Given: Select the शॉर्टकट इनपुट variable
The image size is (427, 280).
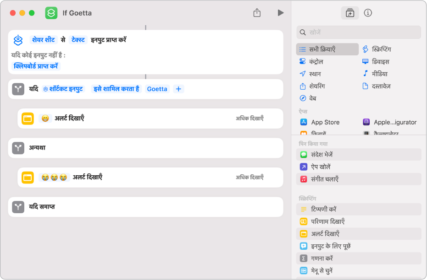Looking at the screenshot, I should 63,89.
